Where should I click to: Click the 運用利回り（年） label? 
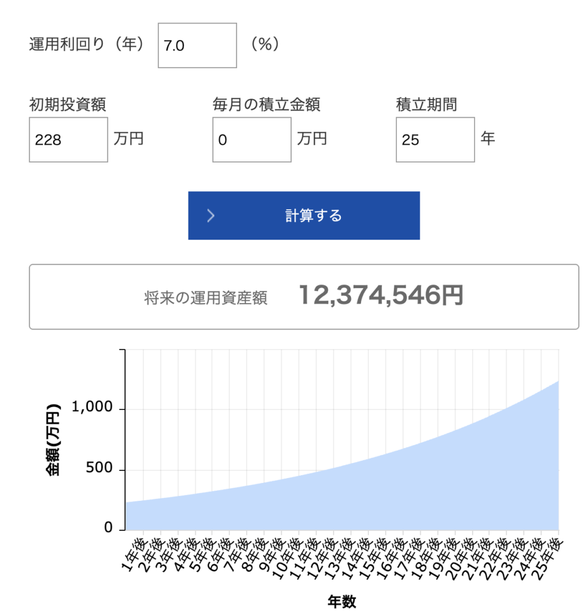pyautogui.click(x=88, y=45)
